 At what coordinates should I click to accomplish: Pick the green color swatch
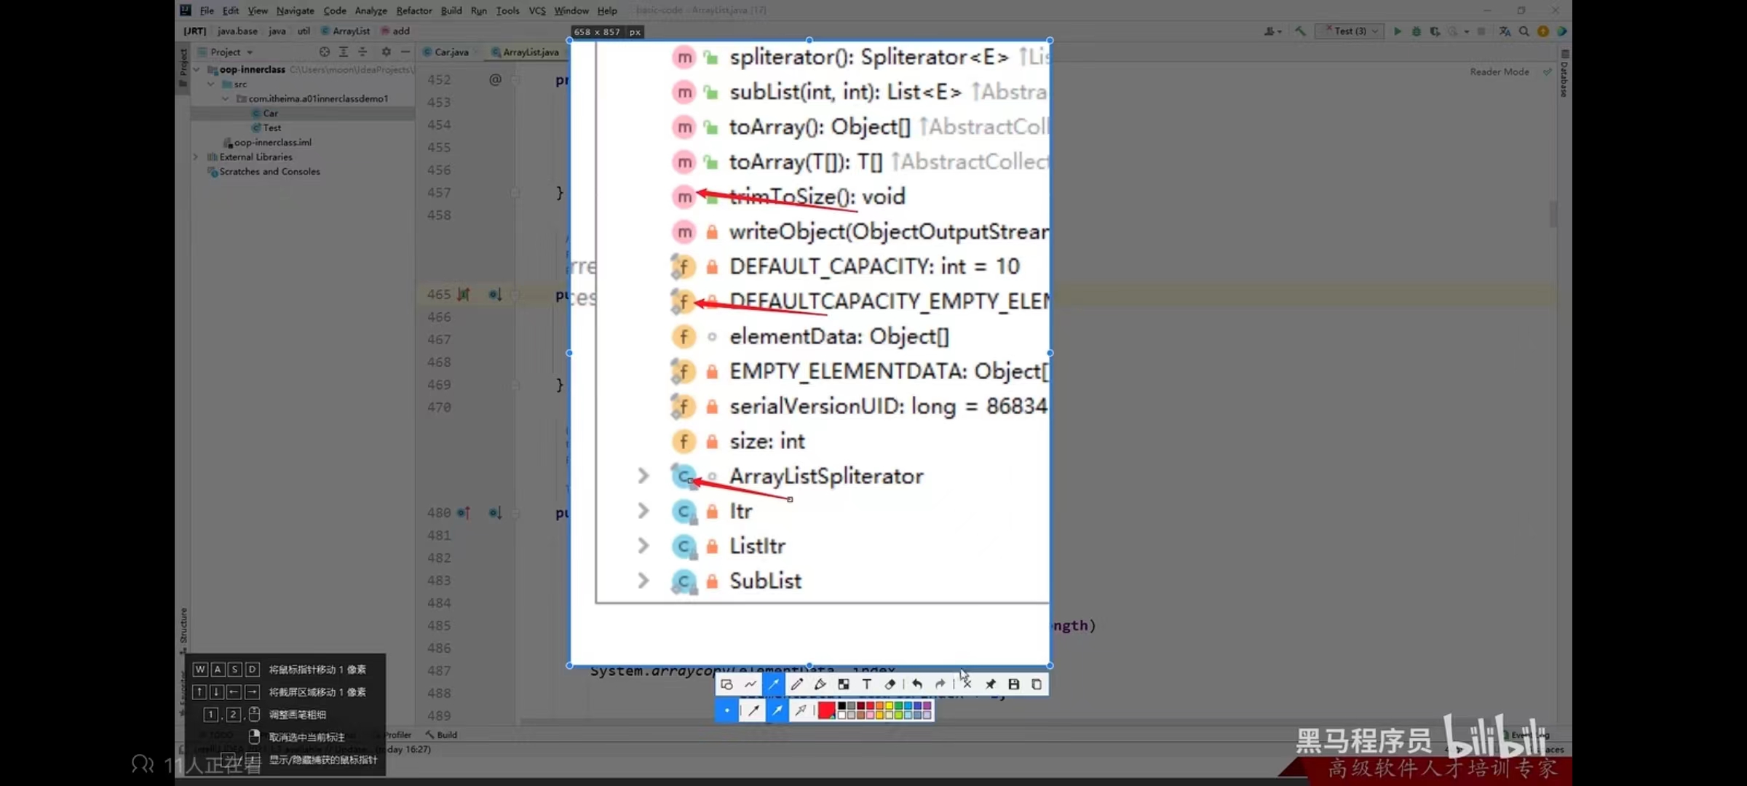898,706
